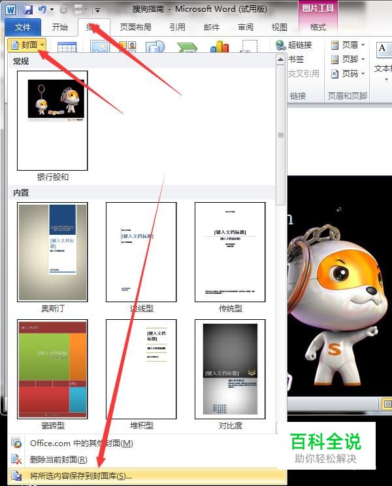392x486 pixels.
Task: Switch to the 开始 tab
Action: click(x=59, y=27)
